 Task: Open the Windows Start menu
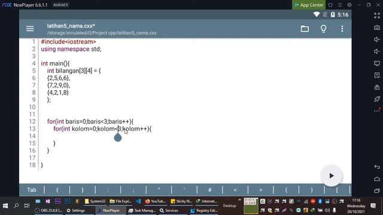pos(5,205)
